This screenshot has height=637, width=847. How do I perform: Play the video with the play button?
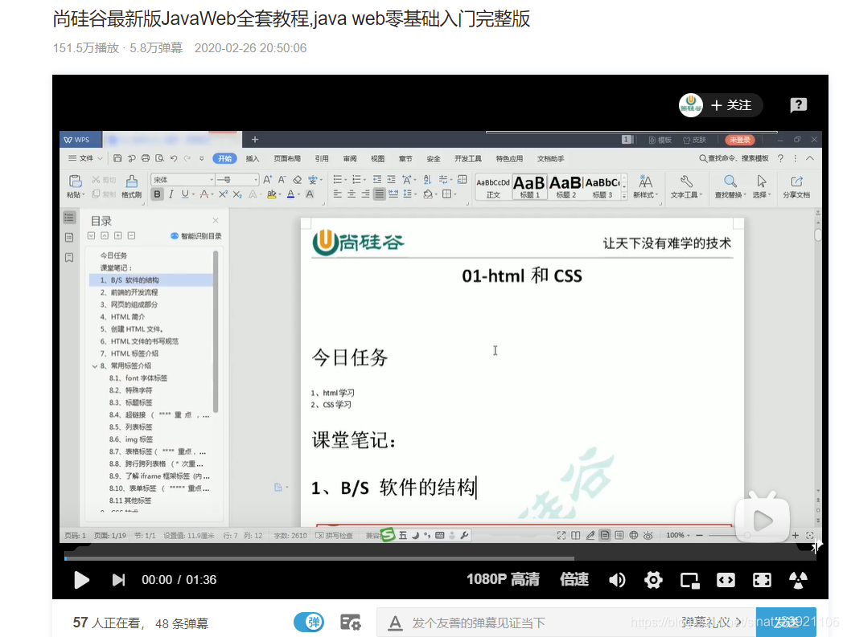(x=81, y=580)
